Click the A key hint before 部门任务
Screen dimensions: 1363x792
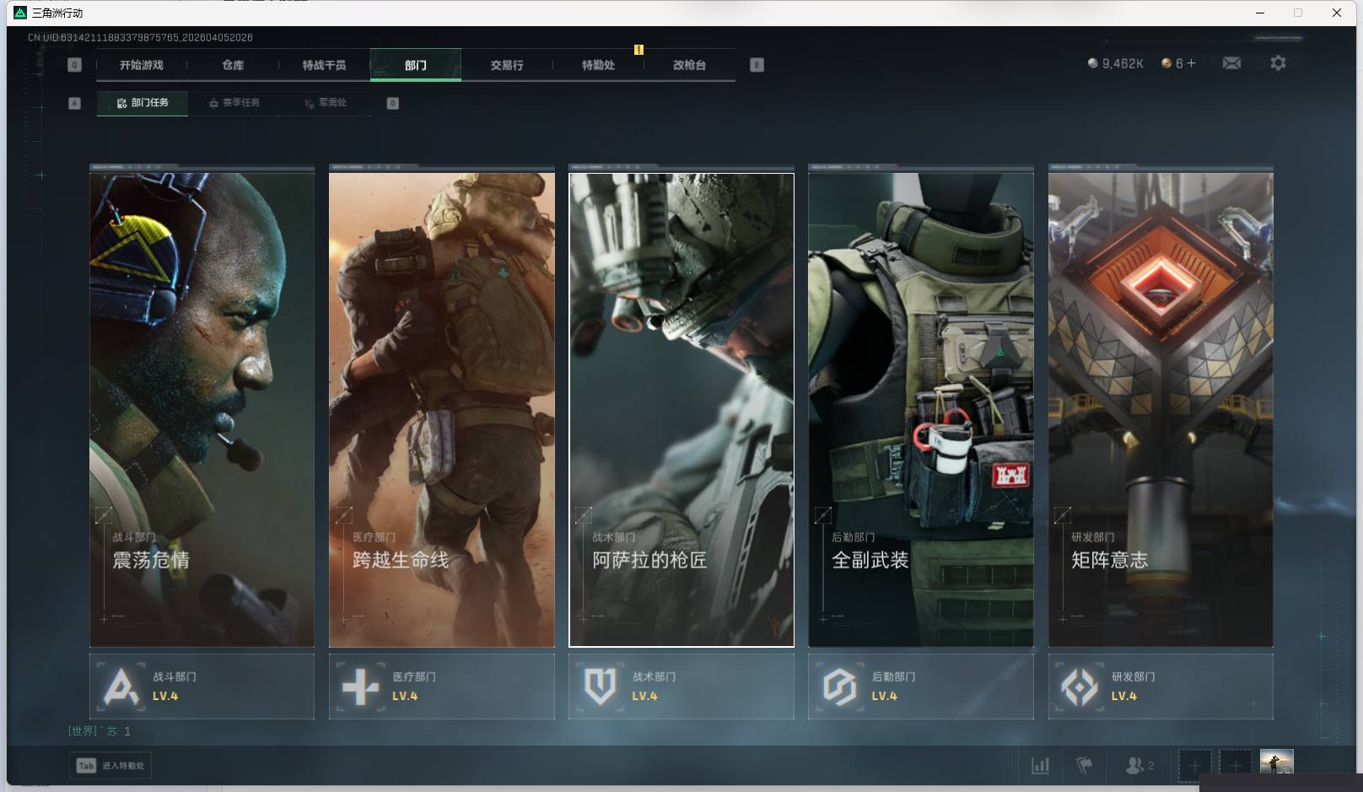(x=74, y=103)
